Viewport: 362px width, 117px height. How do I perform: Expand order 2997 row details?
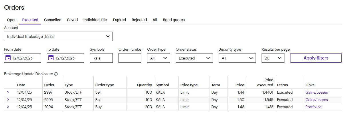pos(8,92)
